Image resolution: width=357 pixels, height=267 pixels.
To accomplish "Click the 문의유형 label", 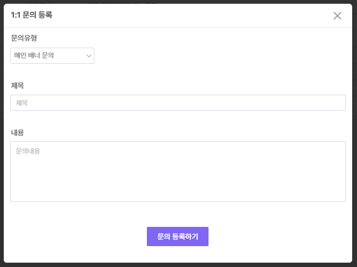I will click(24, 38).
